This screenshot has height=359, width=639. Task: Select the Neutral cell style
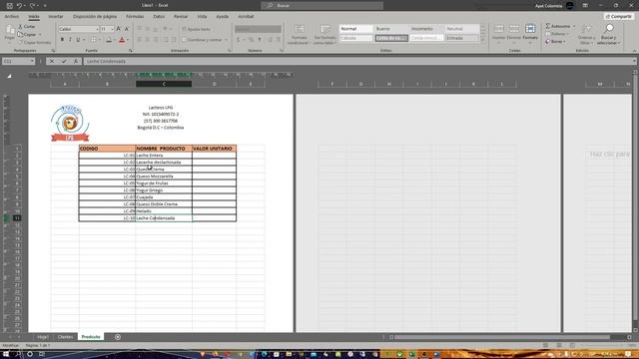point(461,29)
